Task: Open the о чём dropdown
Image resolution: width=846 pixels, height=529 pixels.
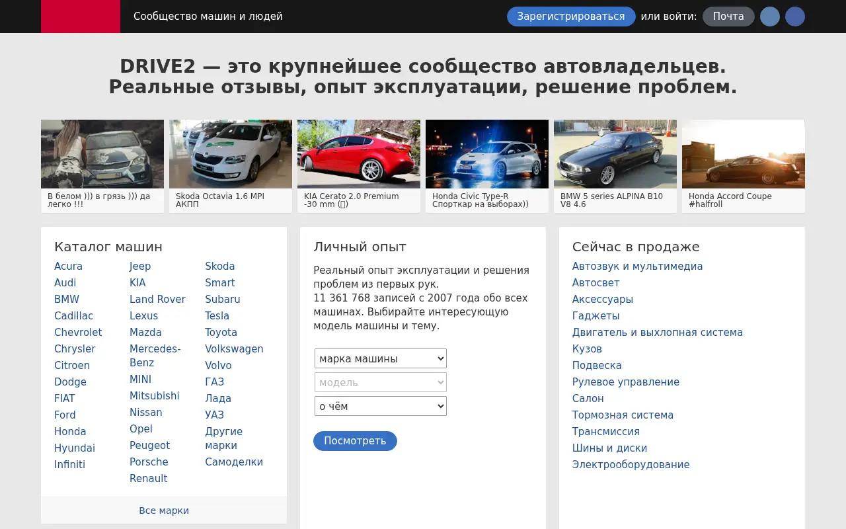Action: coord(381,406)
